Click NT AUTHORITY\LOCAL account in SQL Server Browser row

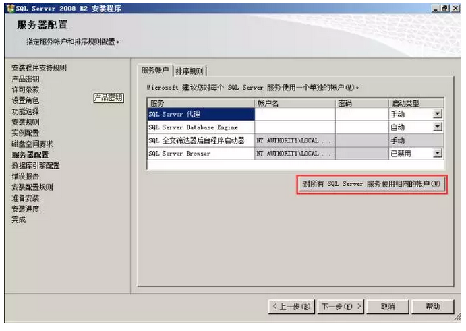click(x=295, y=153)
